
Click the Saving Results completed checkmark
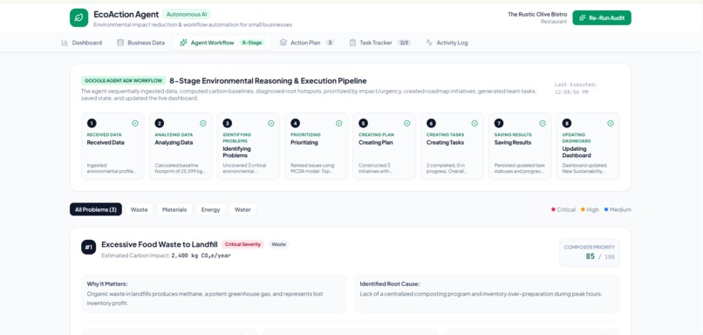(x=543, y=123)
